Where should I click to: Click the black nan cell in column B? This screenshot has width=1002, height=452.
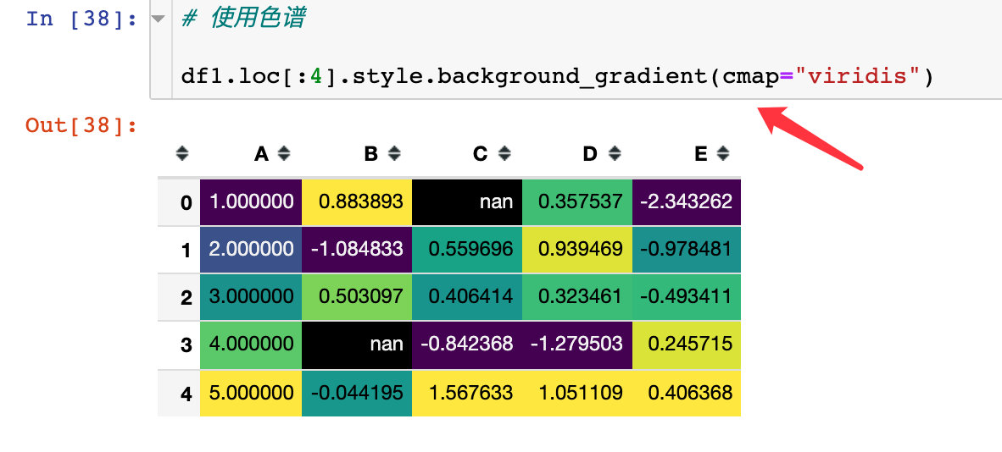coord(357,345)
